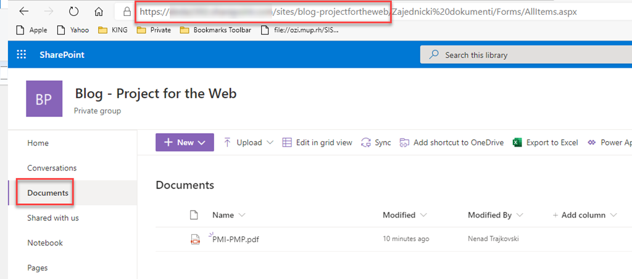The width and height of the screenshot is (632, 279).
Task: Open the SharePoint app launcher waffle icon
Action: 22,55
